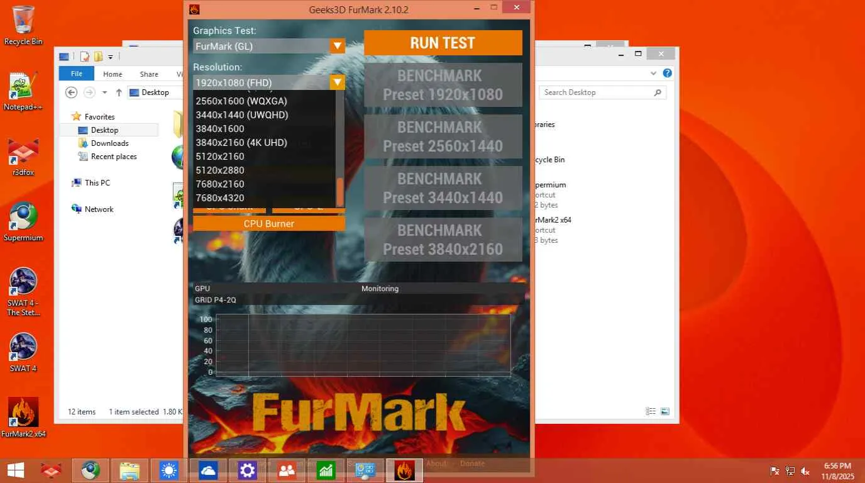The height and width of the screenshot is (483, 865).
Task: Select the SWAT 4 - The Stet... desktop shortcut
Action: click(23, 292)
